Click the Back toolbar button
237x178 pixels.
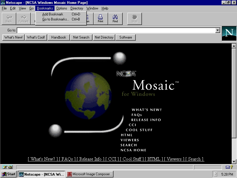(9, 19)
